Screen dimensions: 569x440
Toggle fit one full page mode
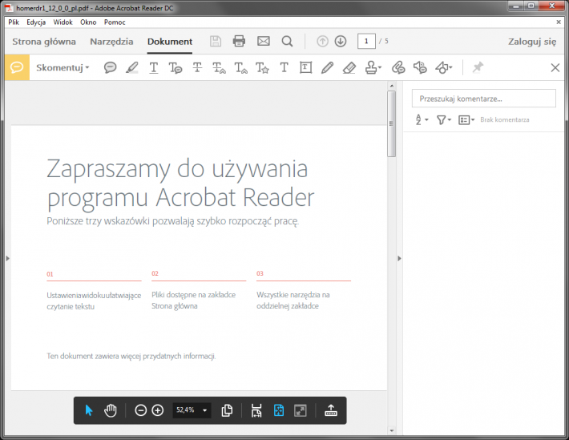coord(279,410)
